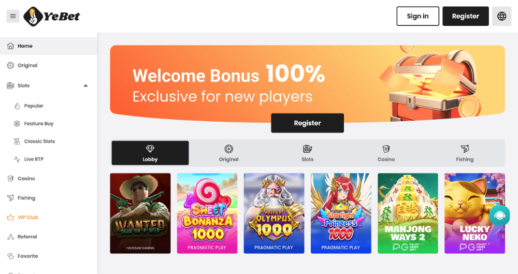Launch the Lucky Neko game tile
This screenshot has width=518, height=274.
pos(474,213)
